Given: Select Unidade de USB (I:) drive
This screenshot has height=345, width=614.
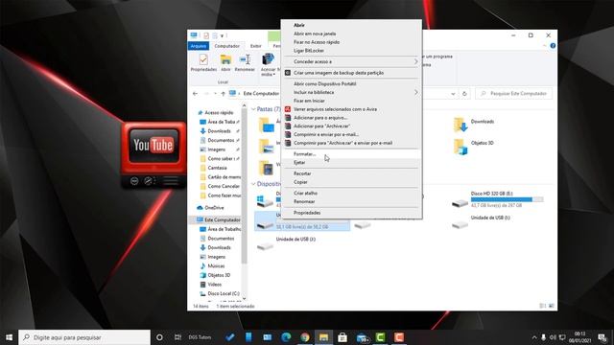Looking at the screenshot, I should (481, 221).
